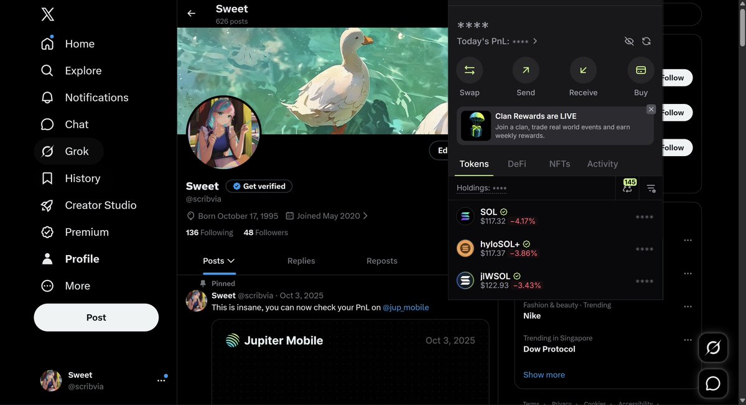Viewport: 746px width, 405px height.
Task: Open Explore search page
Action: (71, 70)
